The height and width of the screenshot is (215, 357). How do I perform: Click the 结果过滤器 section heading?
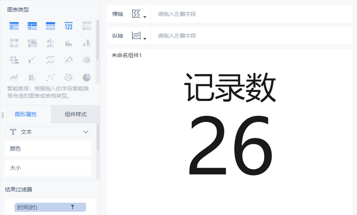point(19,189)
